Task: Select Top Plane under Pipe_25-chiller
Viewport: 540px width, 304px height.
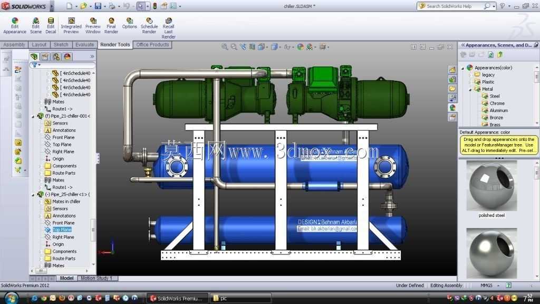Action: pyautogui.click(x=62, y=230)
